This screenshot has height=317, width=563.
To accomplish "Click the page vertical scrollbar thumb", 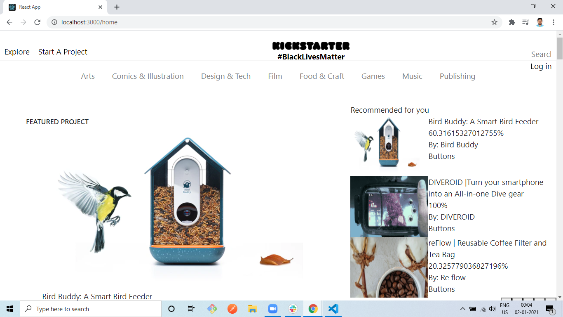I will coord(560,48).
